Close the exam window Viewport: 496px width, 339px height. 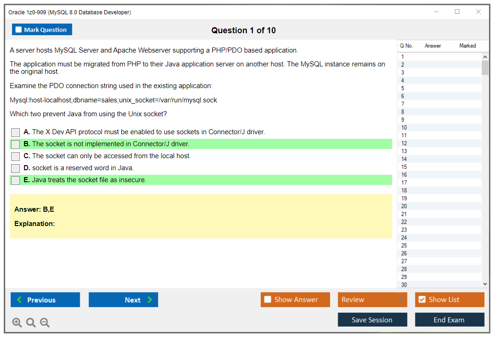click(478, 12)
